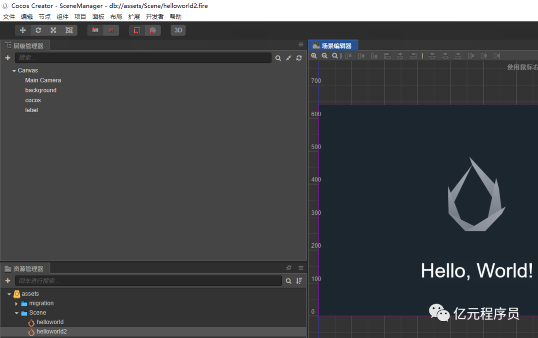Add a new asset in 资源管理器
Image resolution: width=538 pixels, height=338 pixels.
(8, 281)
